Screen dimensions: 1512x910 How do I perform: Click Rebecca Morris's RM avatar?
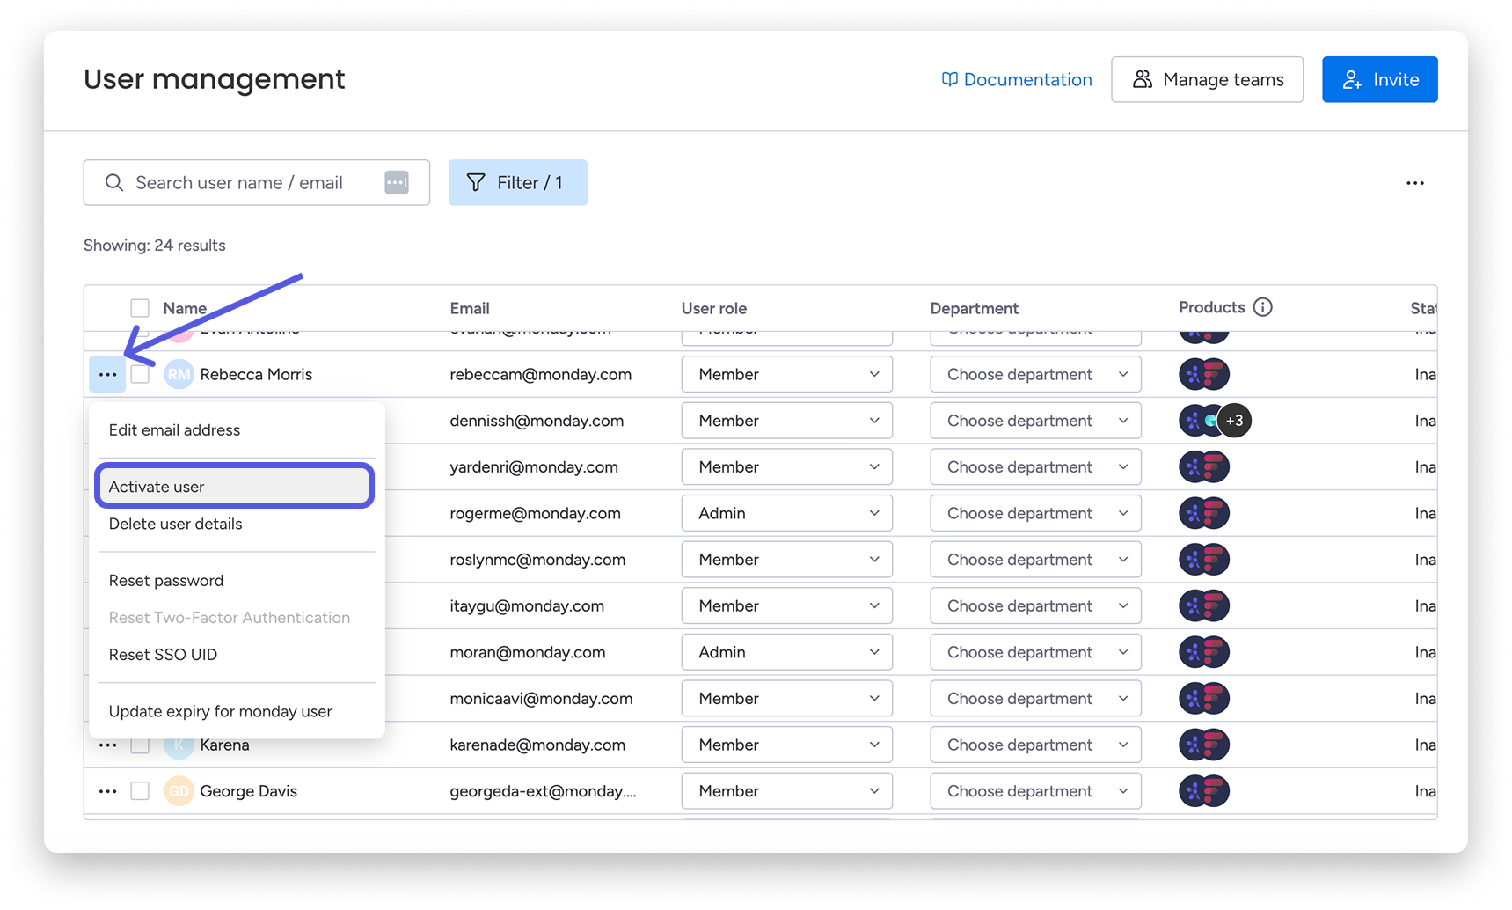[179, 375]
